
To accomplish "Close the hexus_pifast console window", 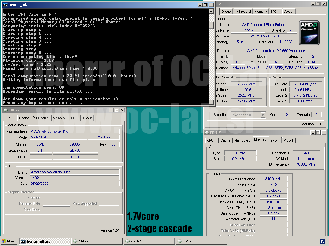I will click(211, 5).
